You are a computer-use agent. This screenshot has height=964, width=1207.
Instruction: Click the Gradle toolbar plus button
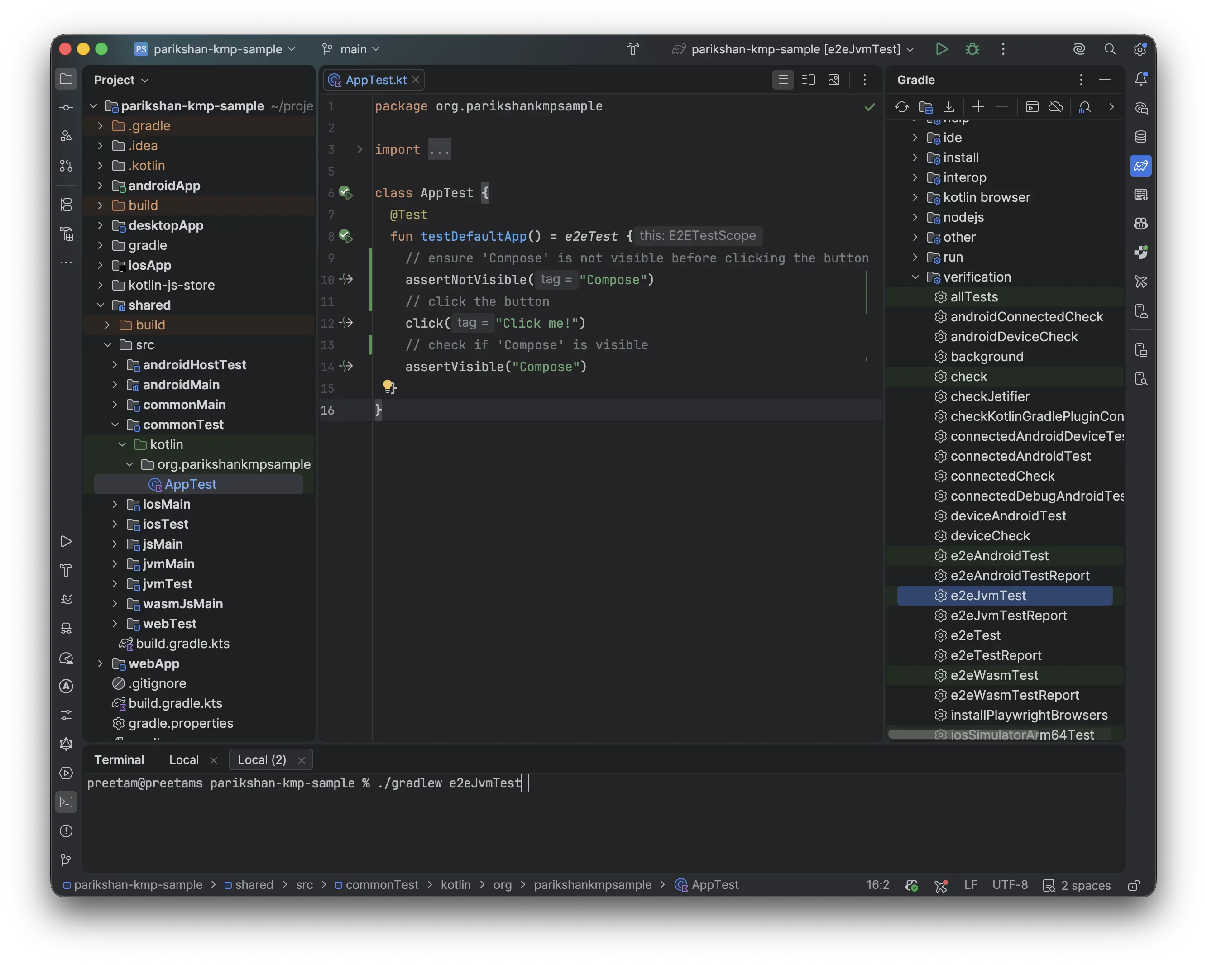[x=978, y=107]
